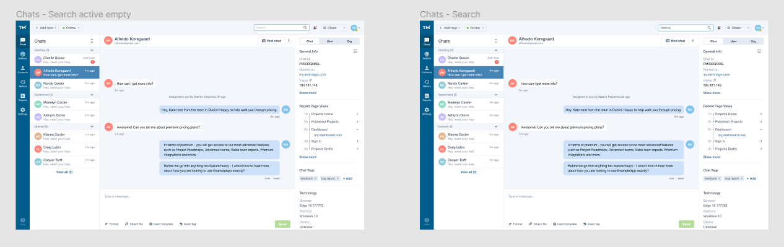
Task: Open History in right frame sidebar
Action: click(x=426, y=83)
